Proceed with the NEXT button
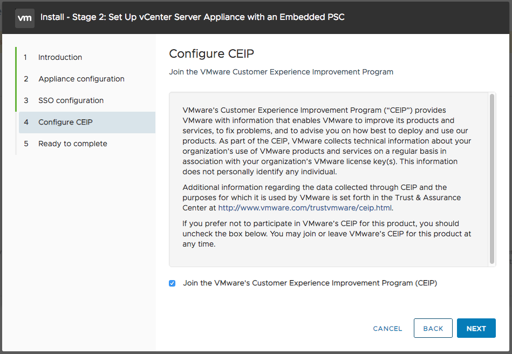Viewport: 512px width, 354px height. (x=476, y=328)
